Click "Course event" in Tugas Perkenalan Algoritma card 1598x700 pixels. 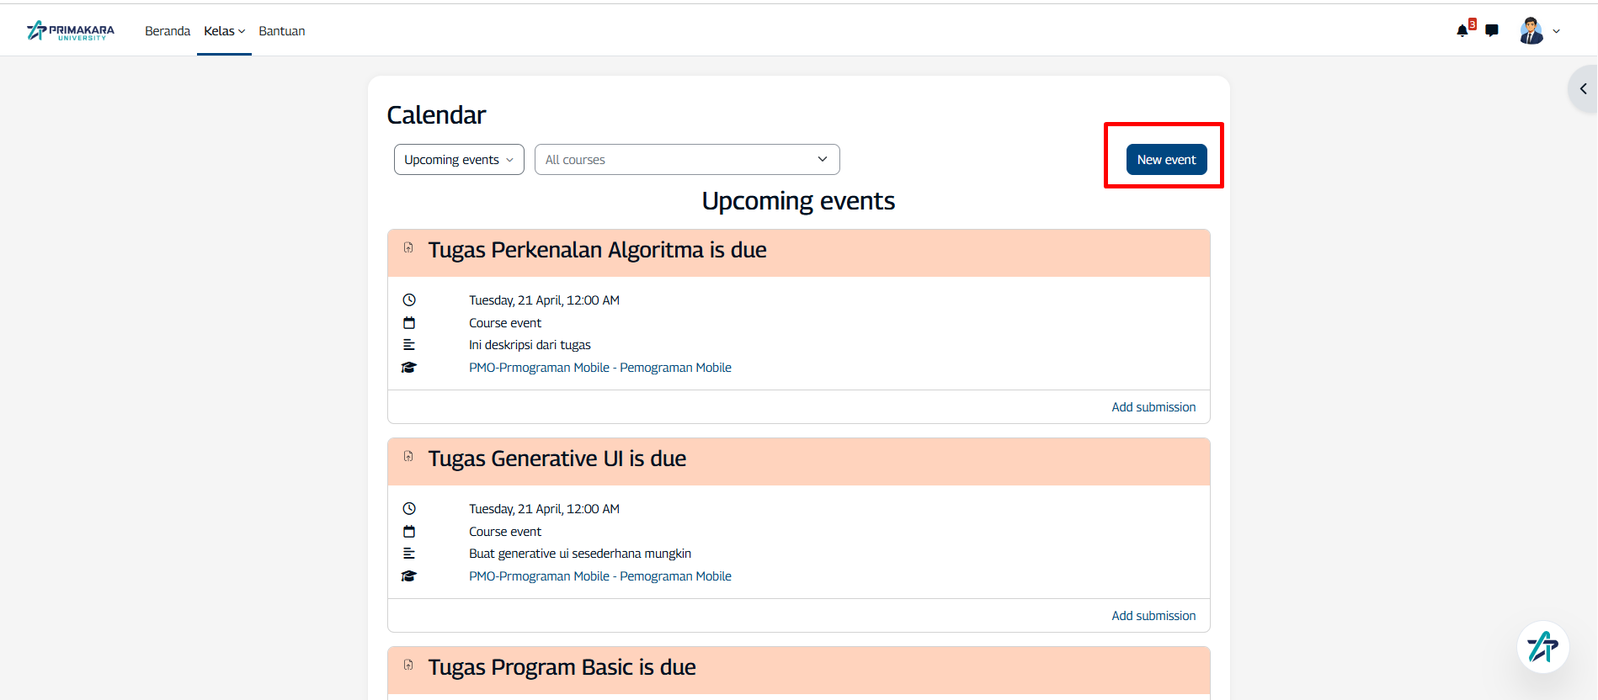(505, 323)
